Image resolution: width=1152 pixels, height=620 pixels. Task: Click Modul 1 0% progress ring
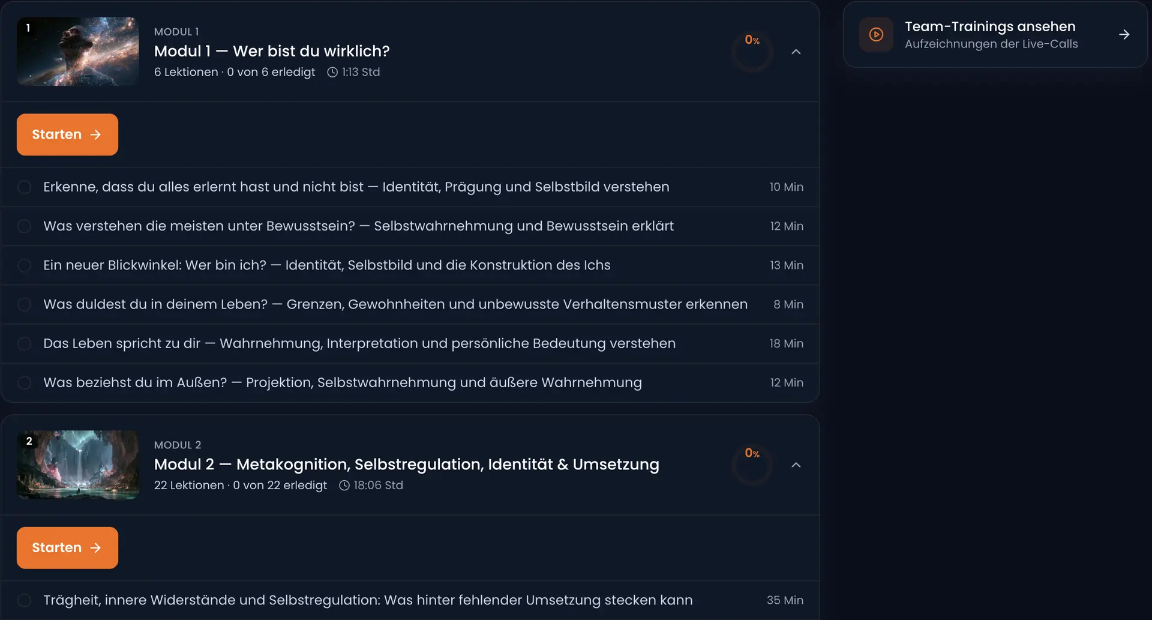(x=752, y=52)
